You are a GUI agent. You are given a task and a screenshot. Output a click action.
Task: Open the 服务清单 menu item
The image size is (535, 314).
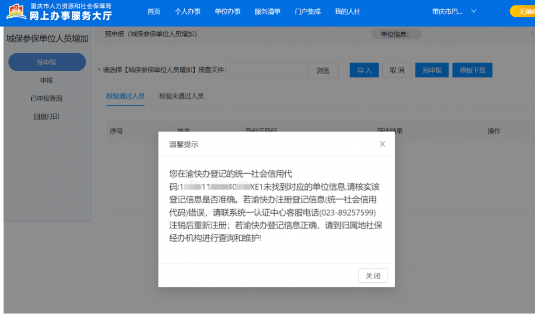tap(267, 11)
